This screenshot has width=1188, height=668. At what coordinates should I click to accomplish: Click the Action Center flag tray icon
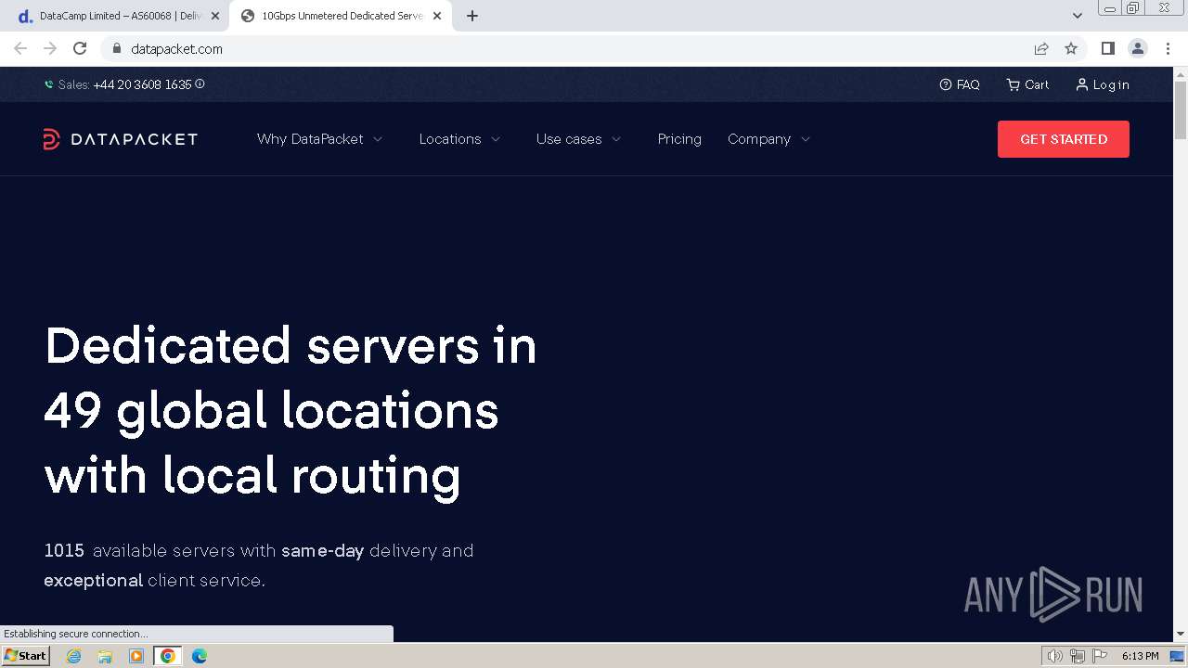1100,656
